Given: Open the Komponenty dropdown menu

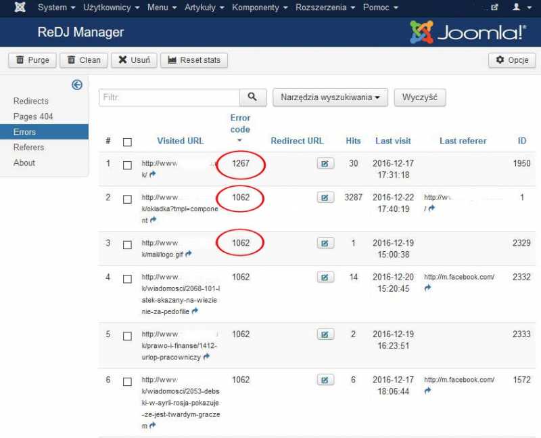Looking at the screenshot, I should [259, 7].
